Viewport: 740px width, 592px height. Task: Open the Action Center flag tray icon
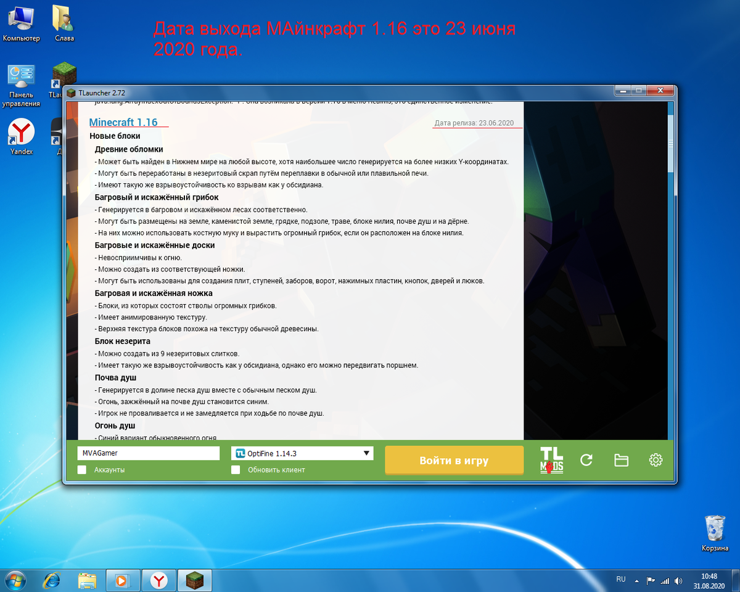651,580
